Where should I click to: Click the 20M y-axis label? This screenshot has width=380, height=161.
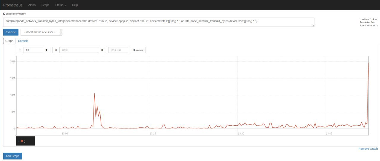(x=12, y=61)
